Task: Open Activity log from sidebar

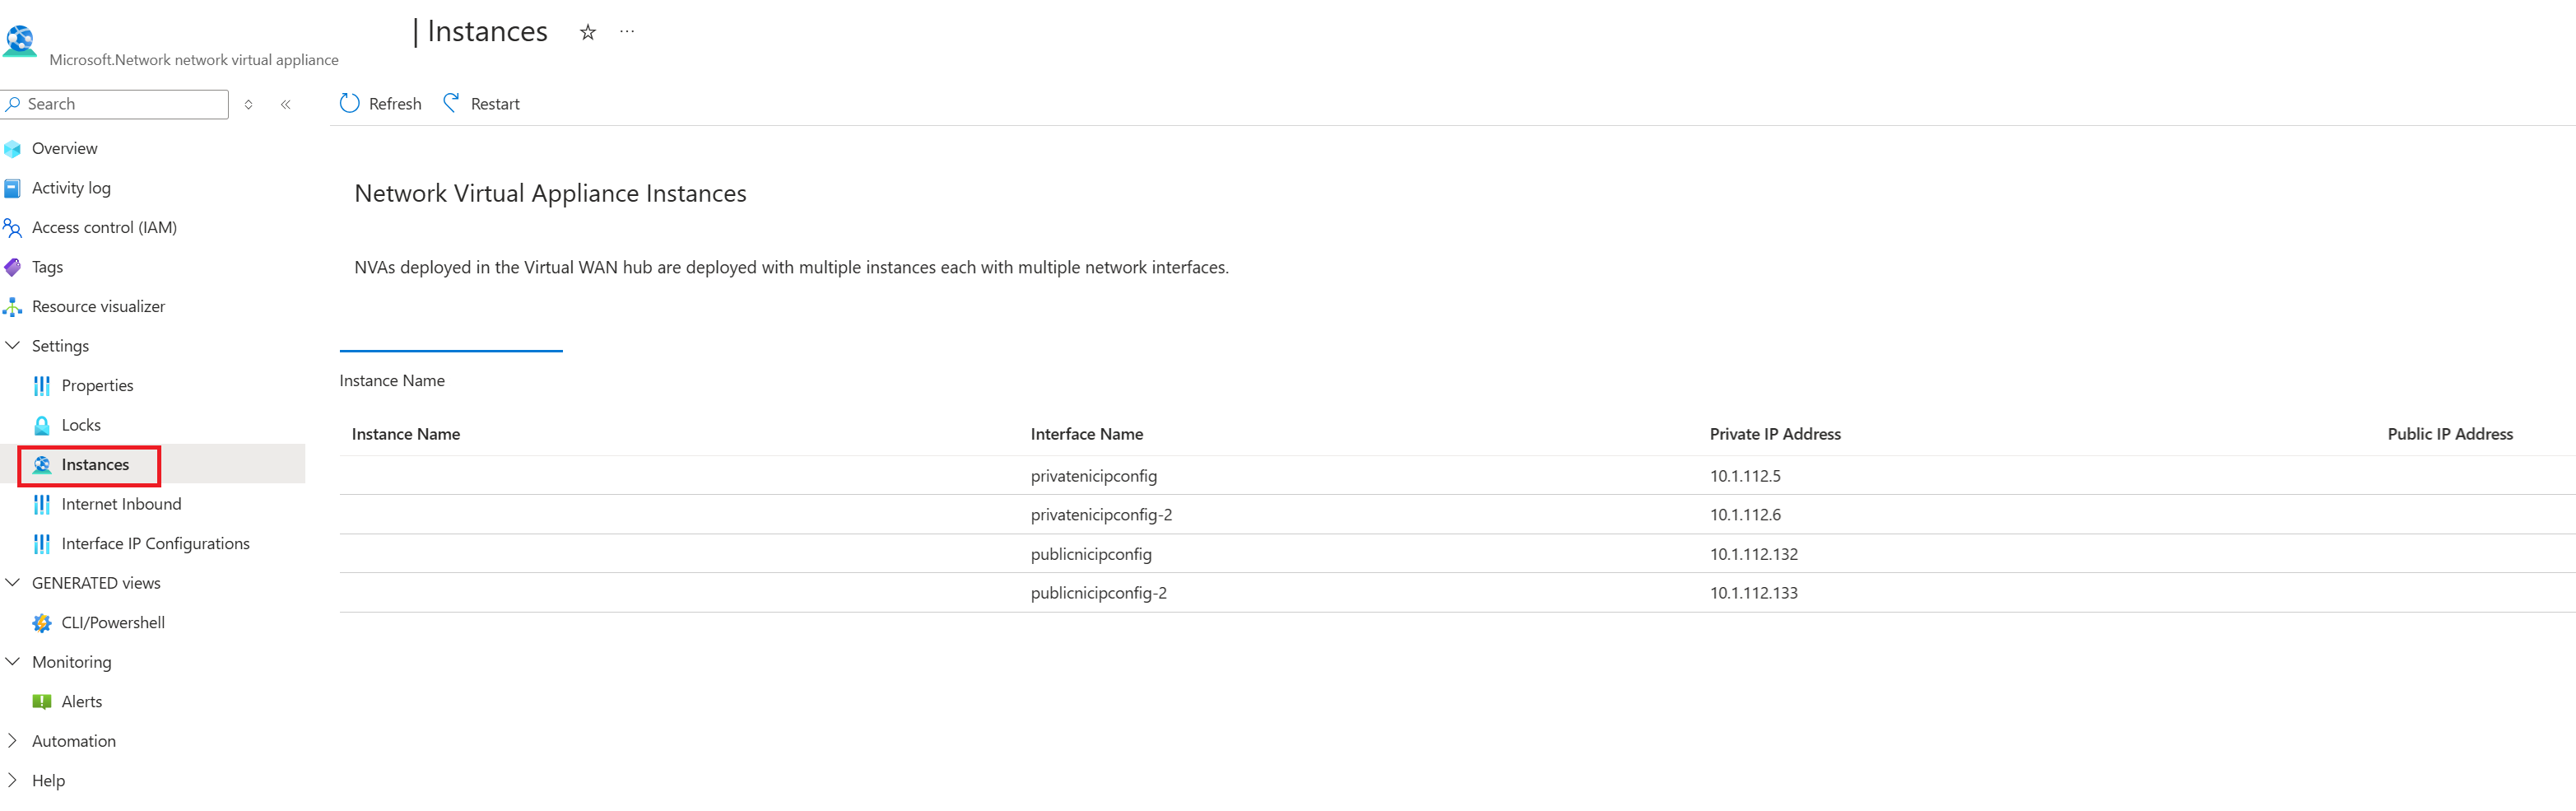Action: click(x=71, y=188)
